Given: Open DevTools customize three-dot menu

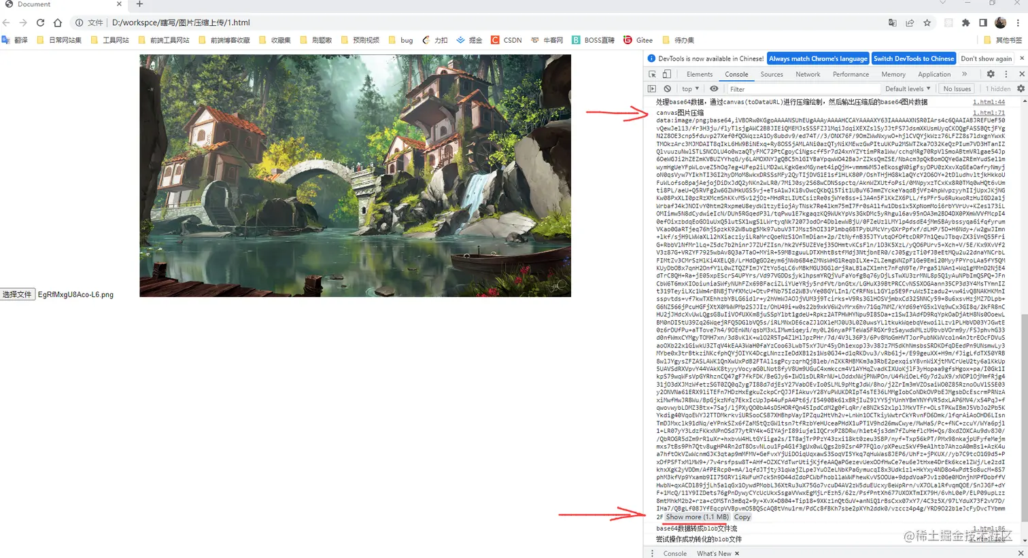Looking at the screenshot, I should (1006, 74).
